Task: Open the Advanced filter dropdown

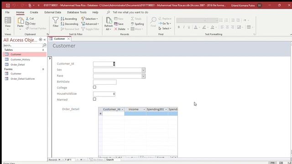Action: [x=90, y=24]
